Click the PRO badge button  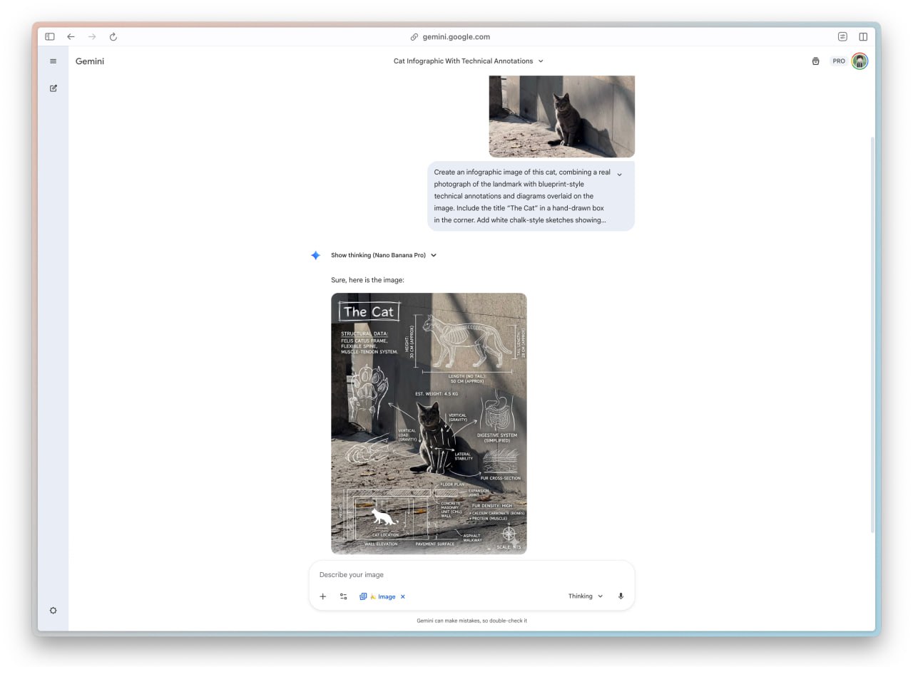point(839,61)
